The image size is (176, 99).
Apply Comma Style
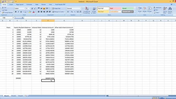pyautogui.click(x=75, y=12)
